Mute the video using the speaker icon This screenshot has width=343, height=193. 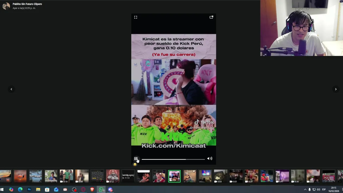tap(210, 159)
